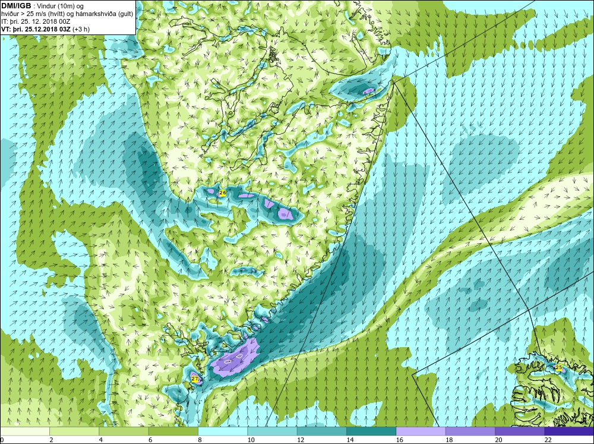Click the legend value 22 label
594x444 pixels.
[548, 440]
